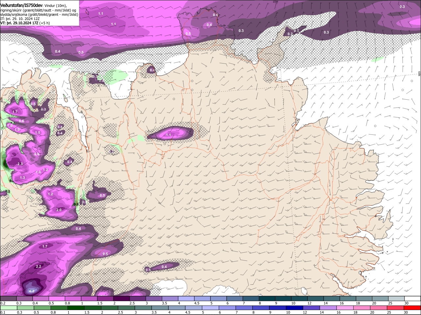This screenshot has width=421, height=315.
Task: Select upper legend swatch between 25 and 30
Action: pyautogui.click(x=397, y=298)
